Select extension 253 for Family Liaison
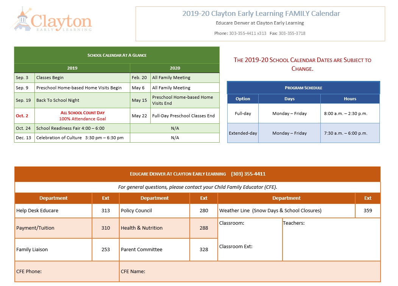Image resolution: width=398 pixels, height=286 pixels. 106,249
